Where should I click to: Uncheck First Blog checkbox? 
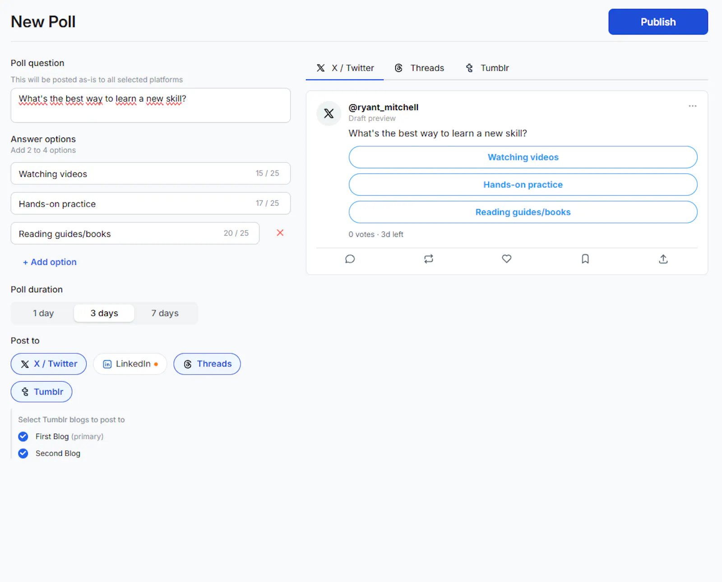pos(23,437)
